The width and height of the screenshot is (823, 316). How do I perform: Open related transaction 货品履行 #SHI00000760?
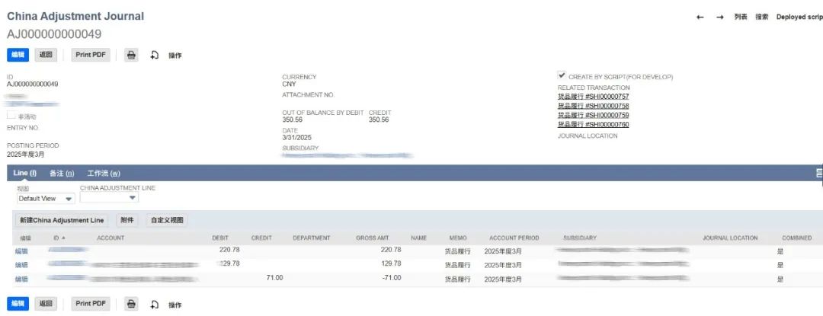(x=593, y=124)
